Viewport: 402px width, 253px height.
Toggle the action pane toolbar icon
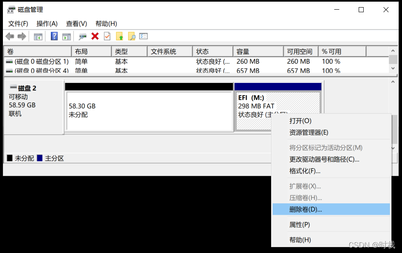(x=67, y=37)
